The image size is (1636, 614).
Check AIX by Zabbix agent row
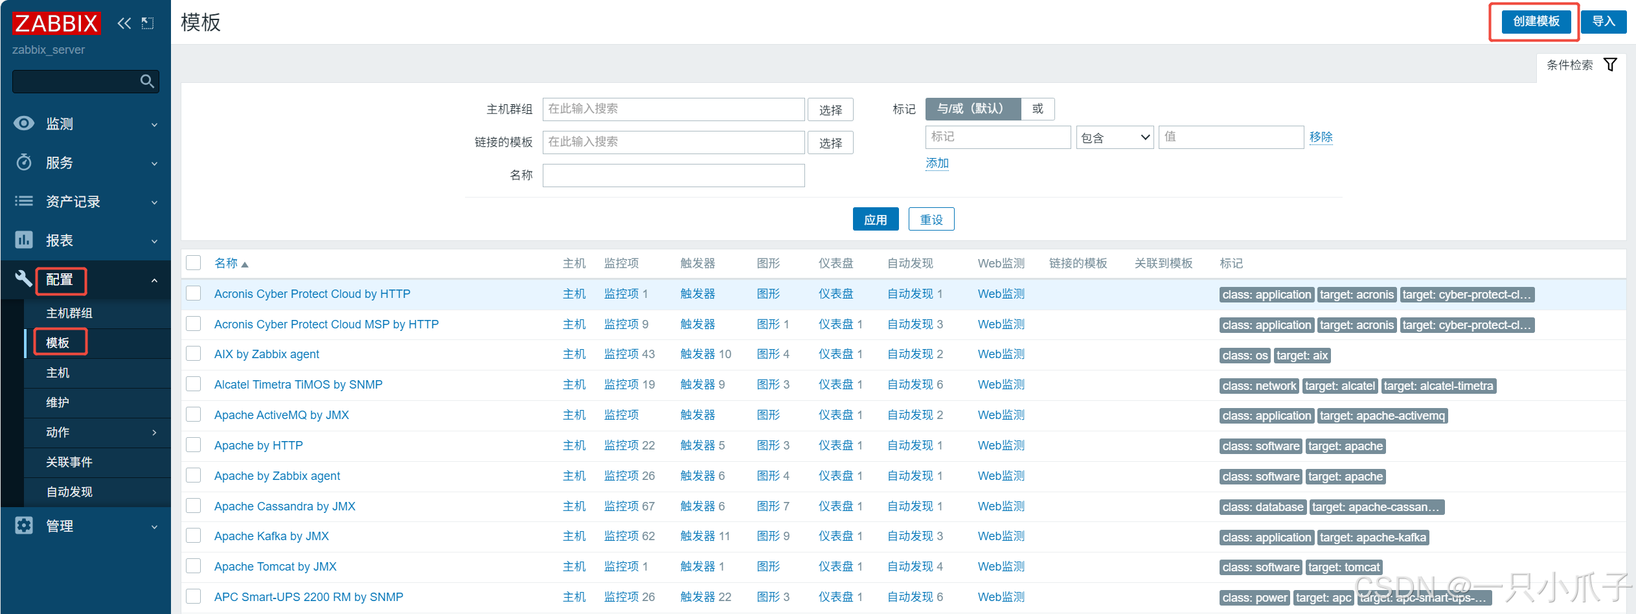pos(193,353)
